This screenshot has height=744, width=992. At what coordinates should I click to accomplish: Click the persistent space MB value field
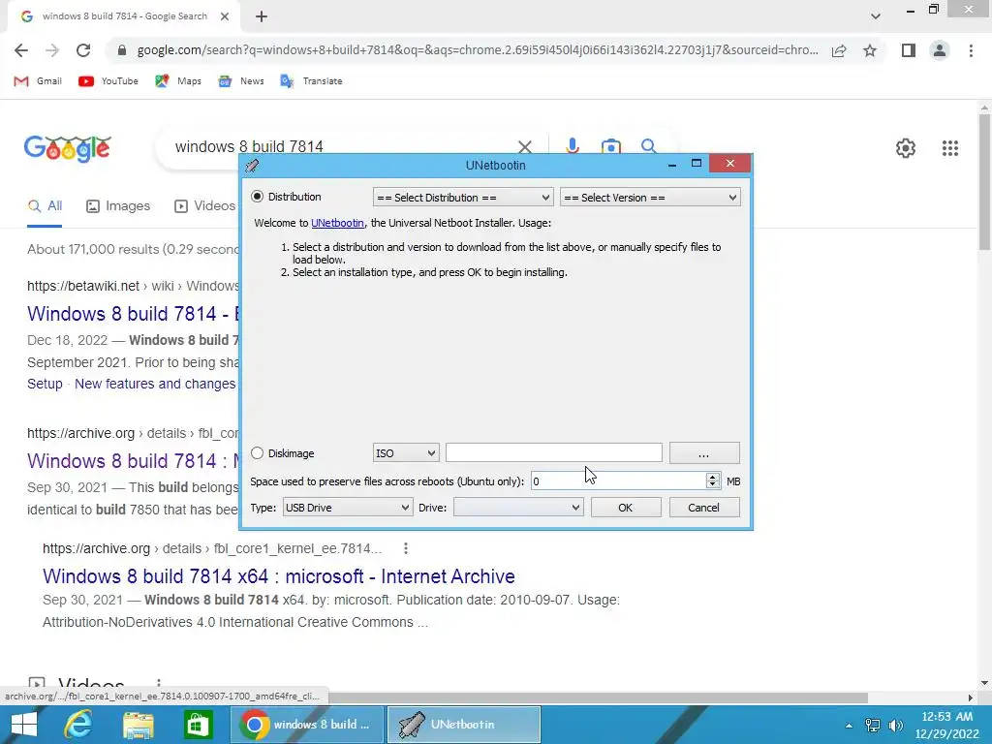pos(617,481)
